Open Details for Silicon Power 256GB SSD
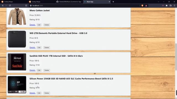This screenshot has width=177, height=99. (32, 93)
